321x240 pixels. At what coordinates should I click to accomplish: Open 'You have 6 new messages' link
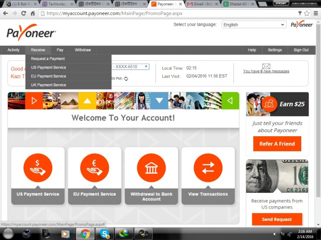pyautogui.click(x=266, y=71)
